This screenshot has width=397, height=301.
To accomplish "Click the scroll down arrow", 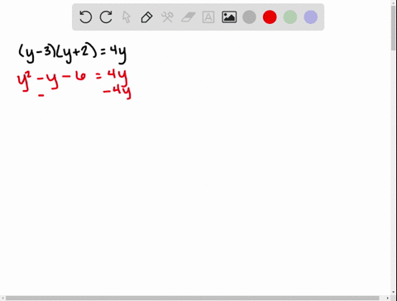I will click(394, 292).
